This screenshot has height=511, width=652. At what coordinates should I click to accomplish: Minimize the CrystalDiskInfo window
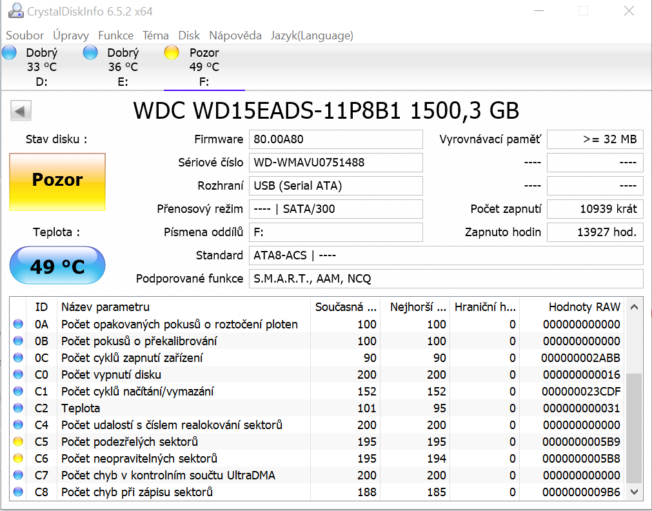click(x=539, y=11)
